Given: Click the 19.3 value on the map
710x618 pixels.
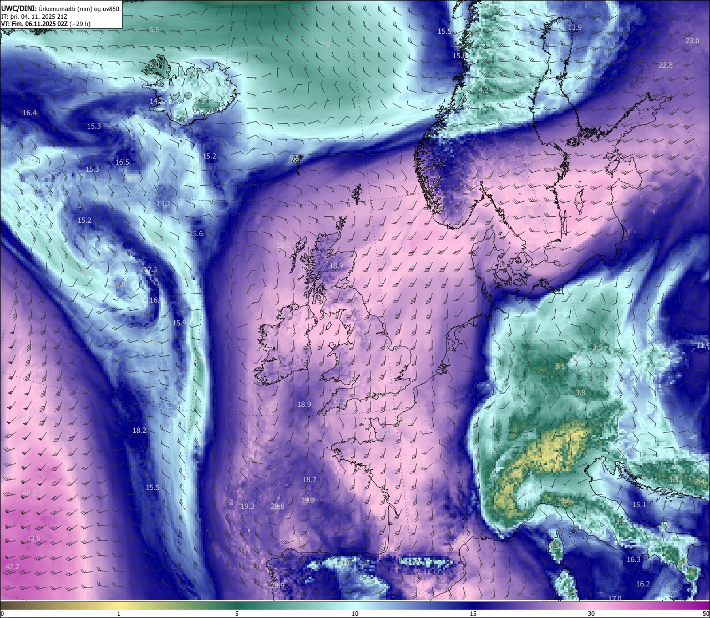Looking at the screenshot, I should [247, 507].
